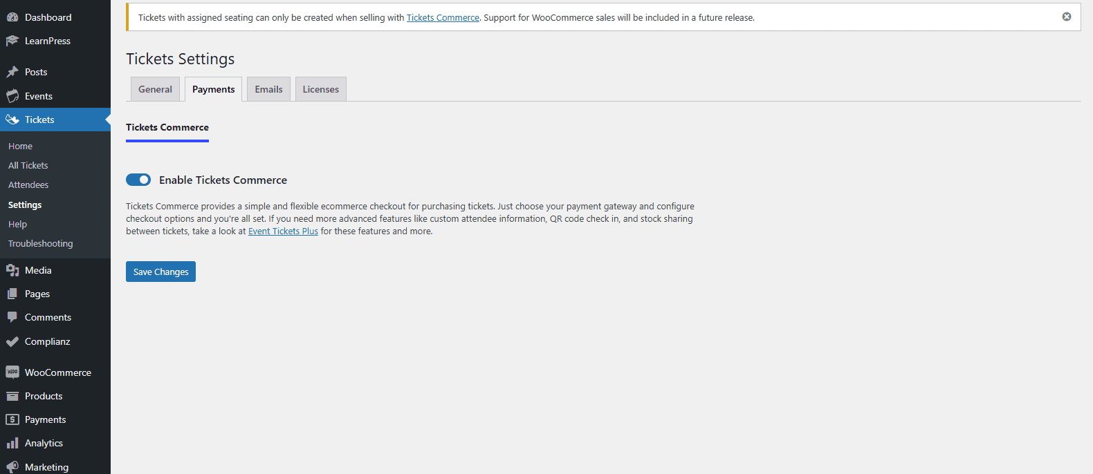Open the Licenses tab
Screen dimensions: 1093x474
(x=320, y=89)
